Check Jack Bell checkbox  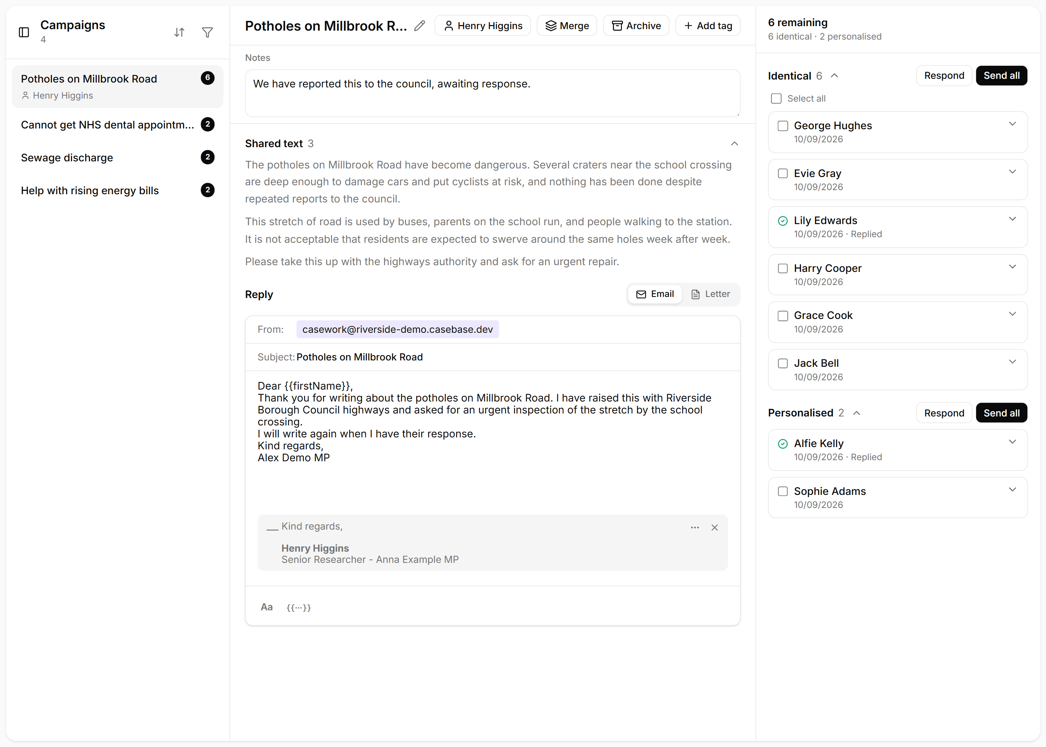[x=782, y=363]
